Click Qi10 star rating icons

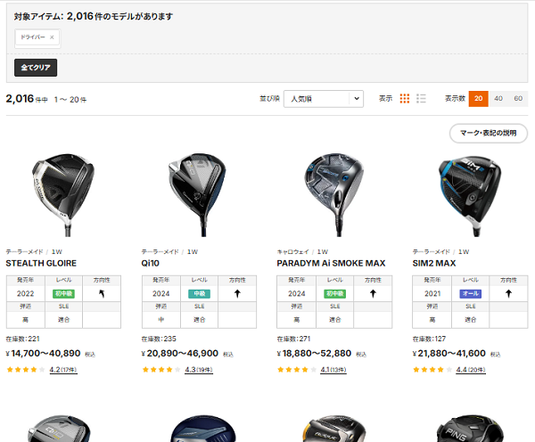[x=161, y=370]
